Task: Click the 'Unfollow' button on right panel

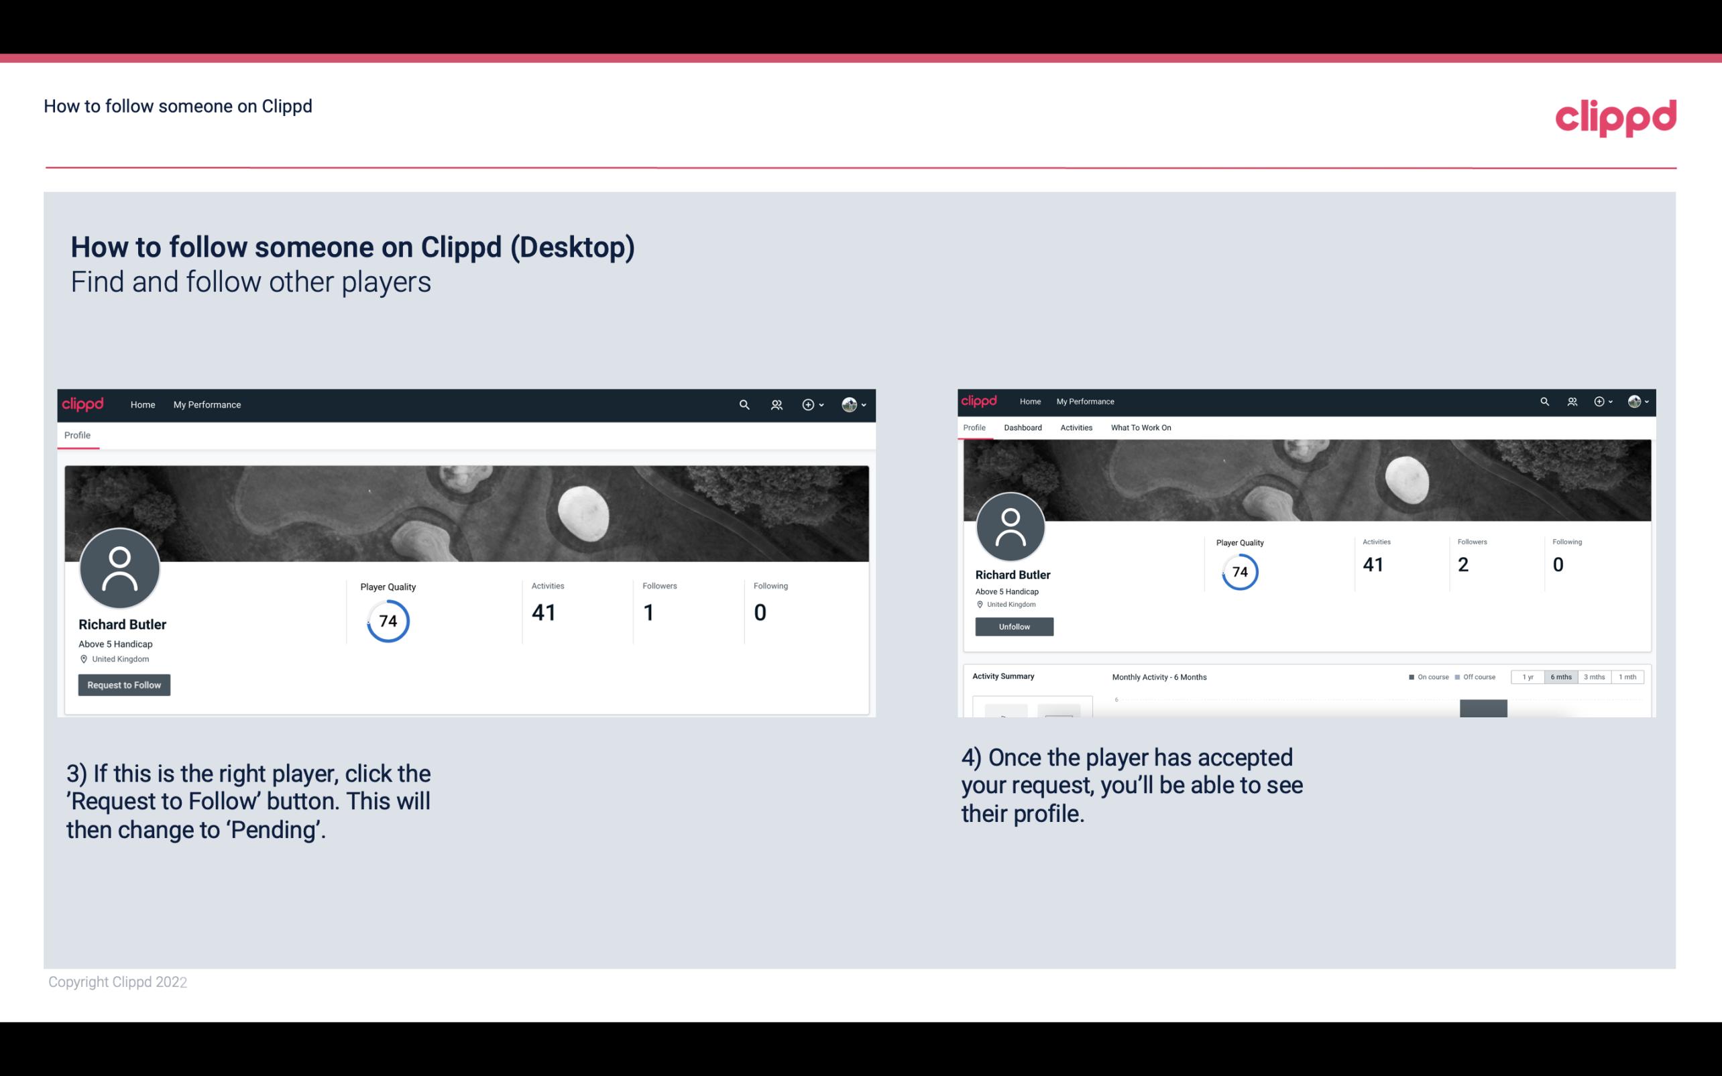Action: click(1013, 626)
